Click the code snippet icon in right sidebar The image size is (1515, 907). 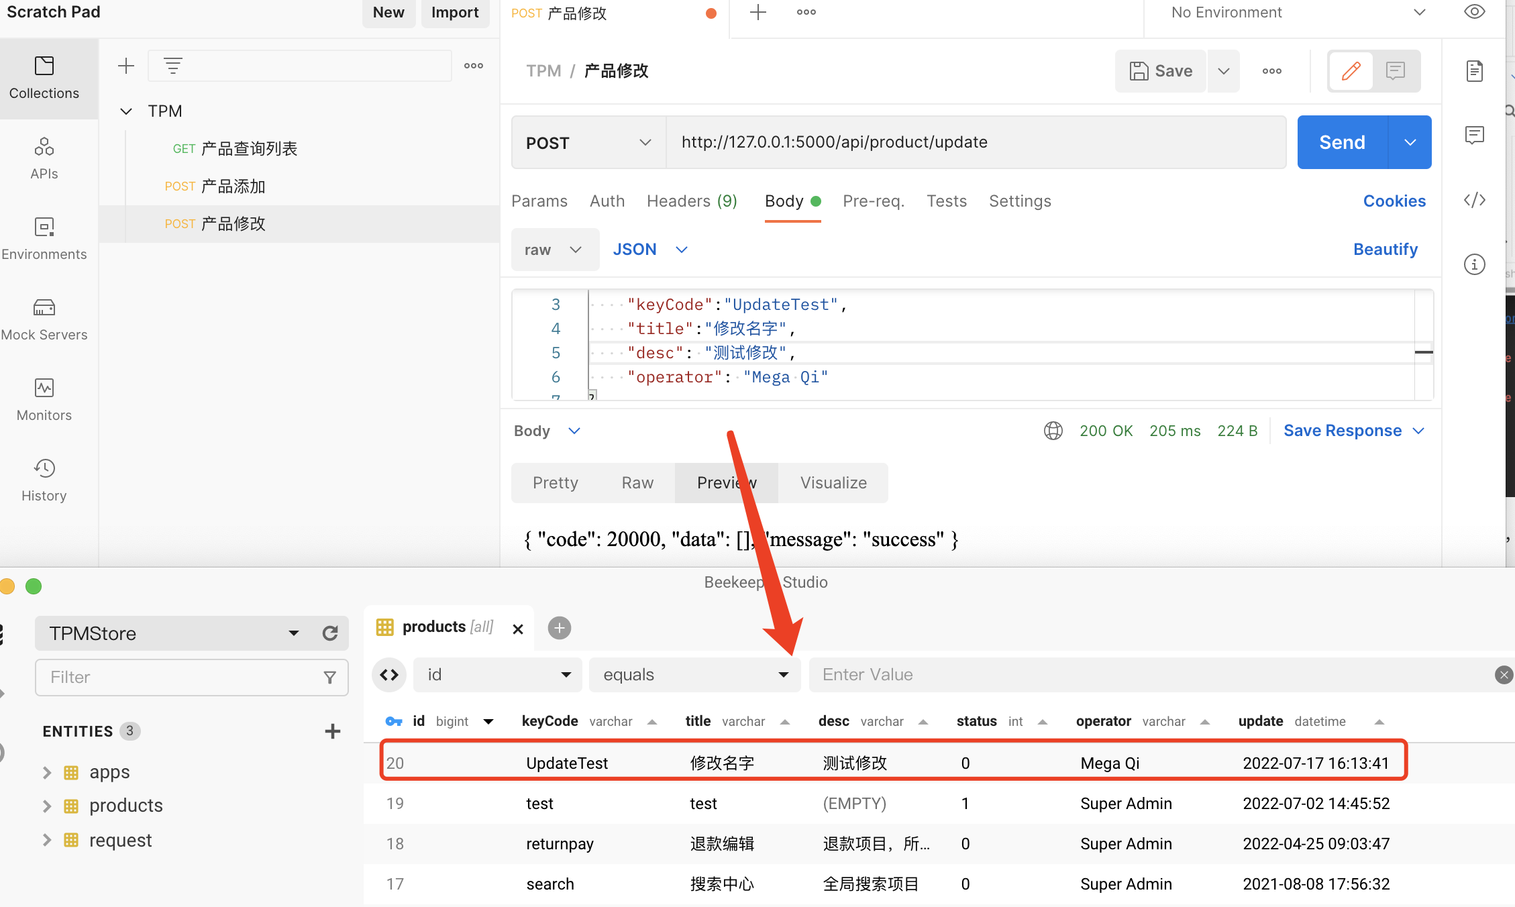1474,200
